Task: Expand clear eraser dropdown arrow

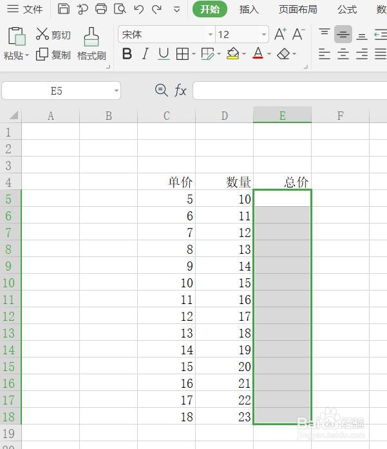Action: coord(294,54)
